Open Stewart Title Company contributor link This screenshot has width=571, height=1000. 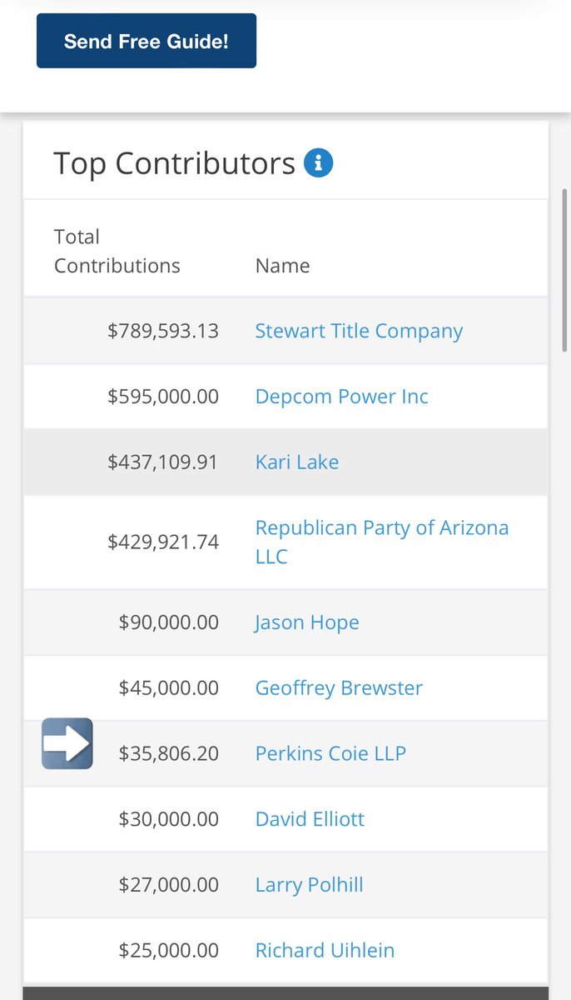(359, 331)
